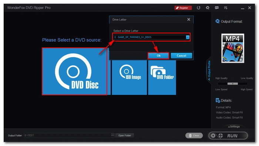This screenshot has height=146, width=259.
Task: Click the Output Folder path field
Action: [67, 135]
